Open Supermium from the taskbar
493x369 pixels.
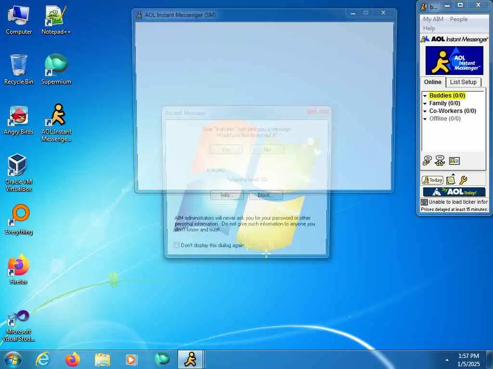pyautogui.click(x=162, y=359)
